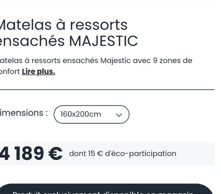
Task: Click the 'd'éco-participation' text
Action: [140, 154]
